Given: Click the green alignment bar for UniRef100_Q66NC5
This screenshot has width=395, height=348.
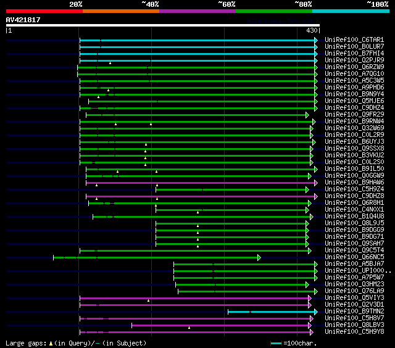Looking at the screenshot, I should (156, 257).
